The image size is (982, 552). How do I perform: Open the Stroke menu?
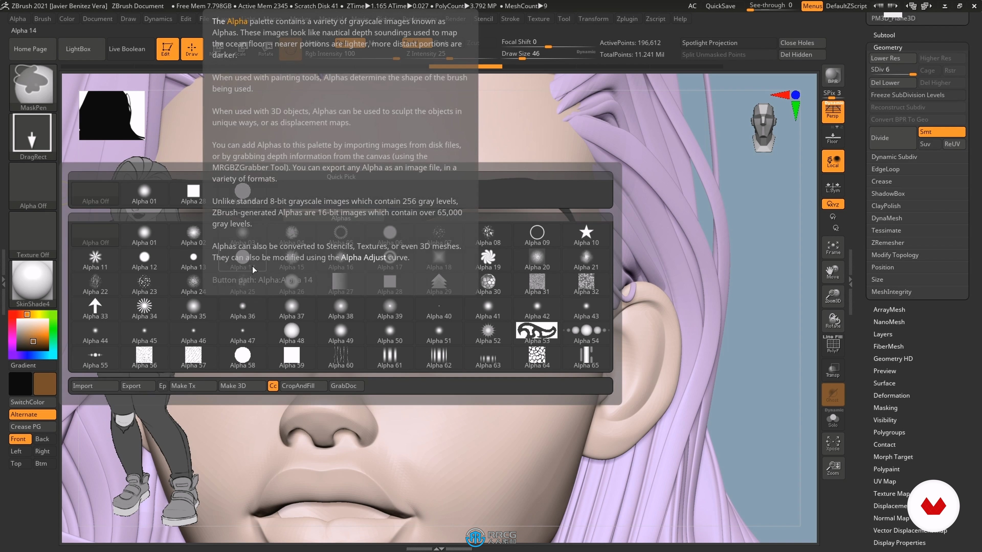[510, 19]
